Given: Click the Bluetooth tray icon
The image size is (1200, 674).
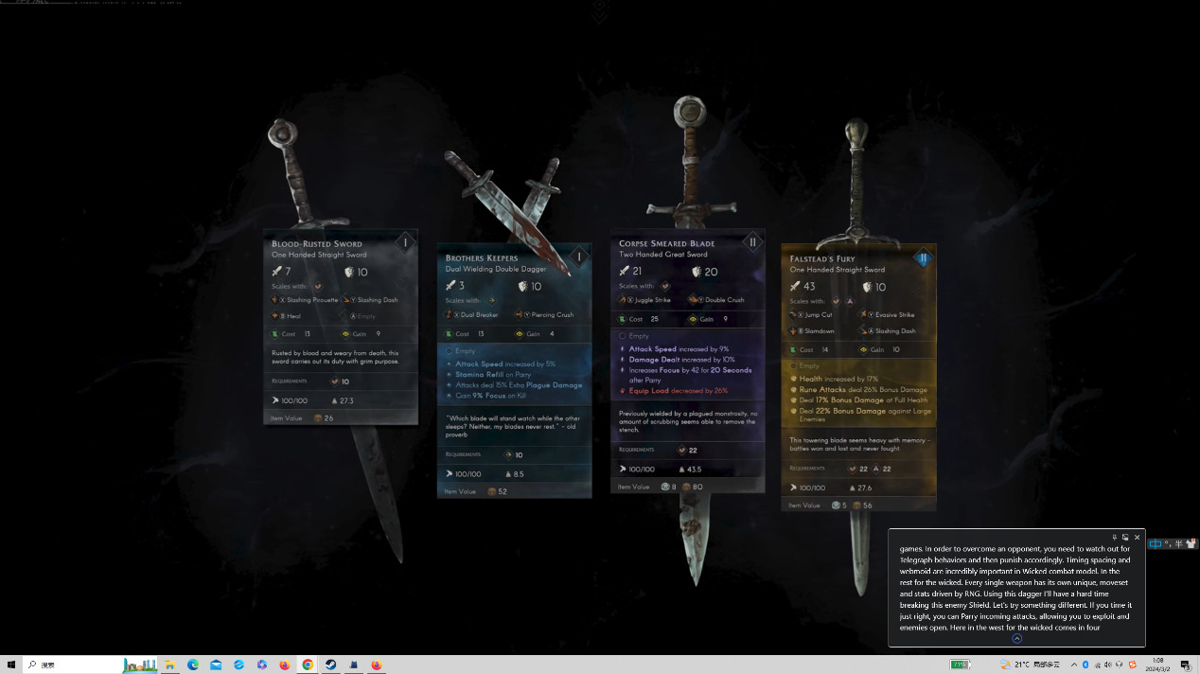Looking at the screenshot, I should [x=1085, y=665].
